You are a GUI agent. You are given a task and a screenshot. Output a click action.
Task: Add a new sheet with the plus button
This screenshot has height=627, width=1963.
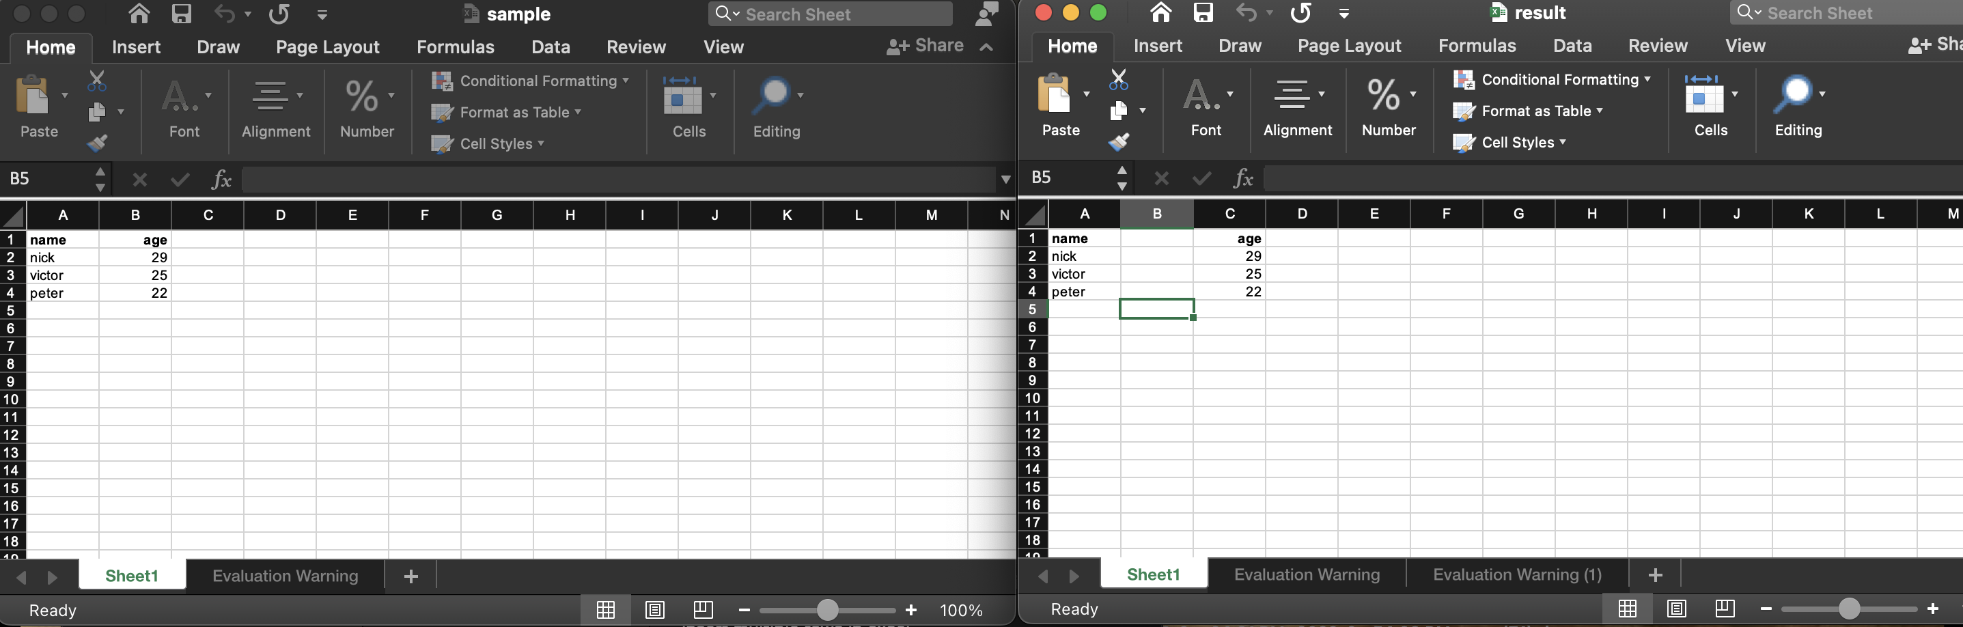coord(410,575)
